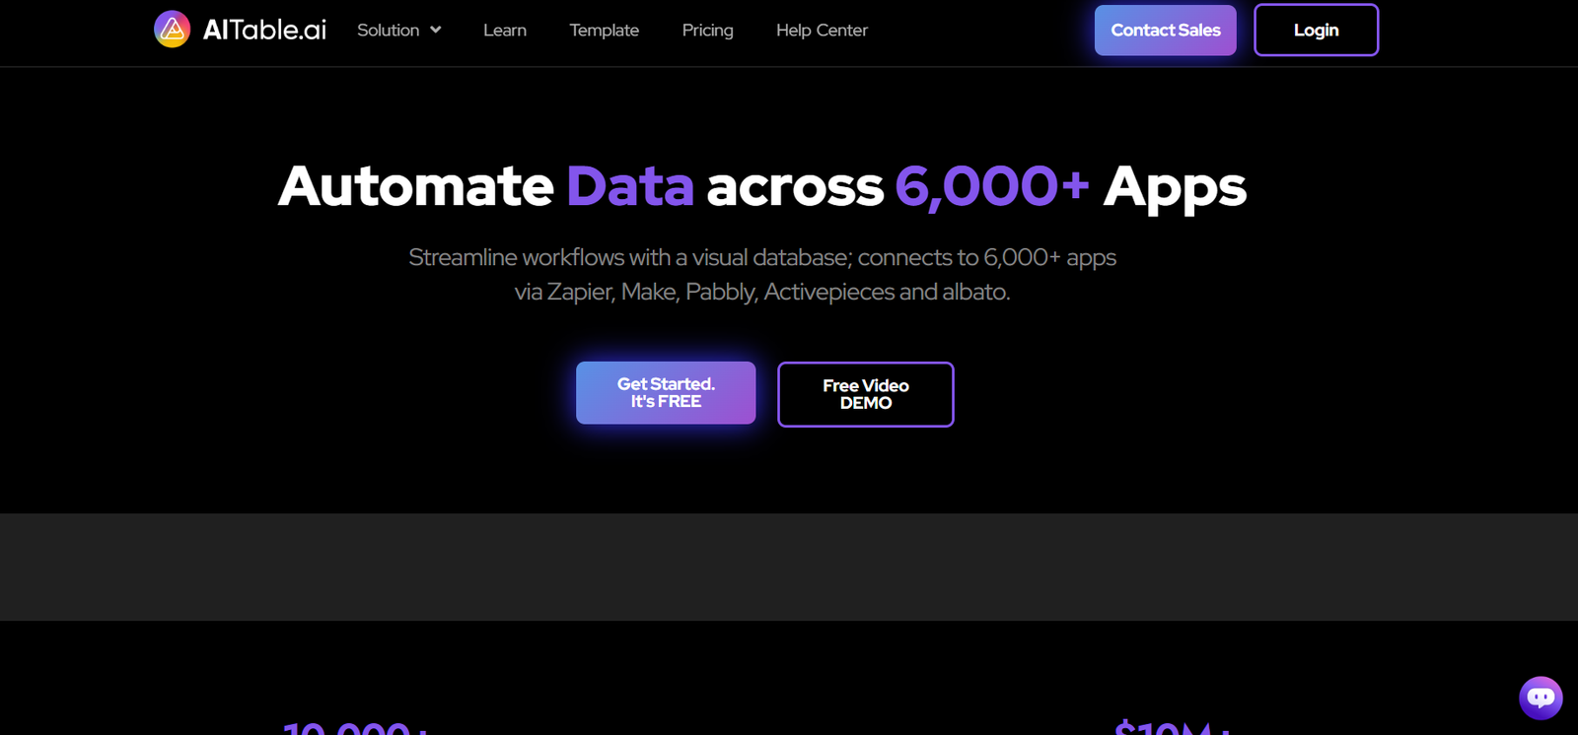The height and width of the screenshot is (735, 1578).
Task: Navigate to Pricing
Action: [707, 31]
